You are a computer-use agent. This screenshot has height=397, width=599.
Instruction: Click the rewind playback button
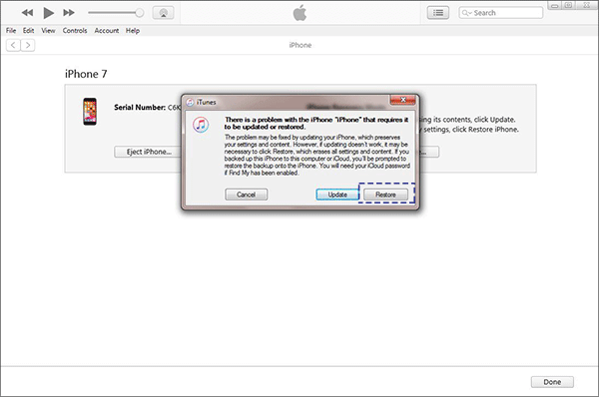[x=27, y=13]
